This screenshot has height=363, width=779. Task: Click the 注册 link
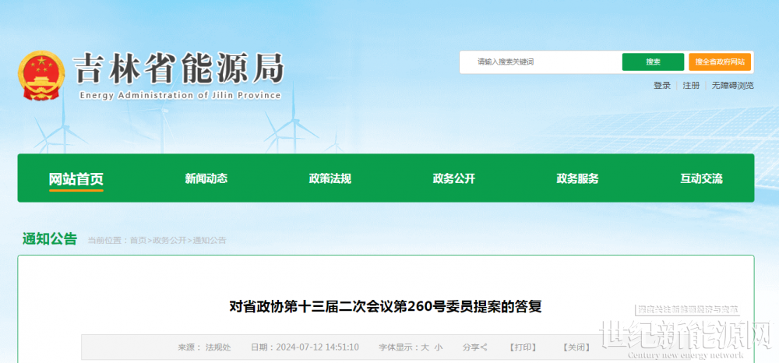[691, 86]
